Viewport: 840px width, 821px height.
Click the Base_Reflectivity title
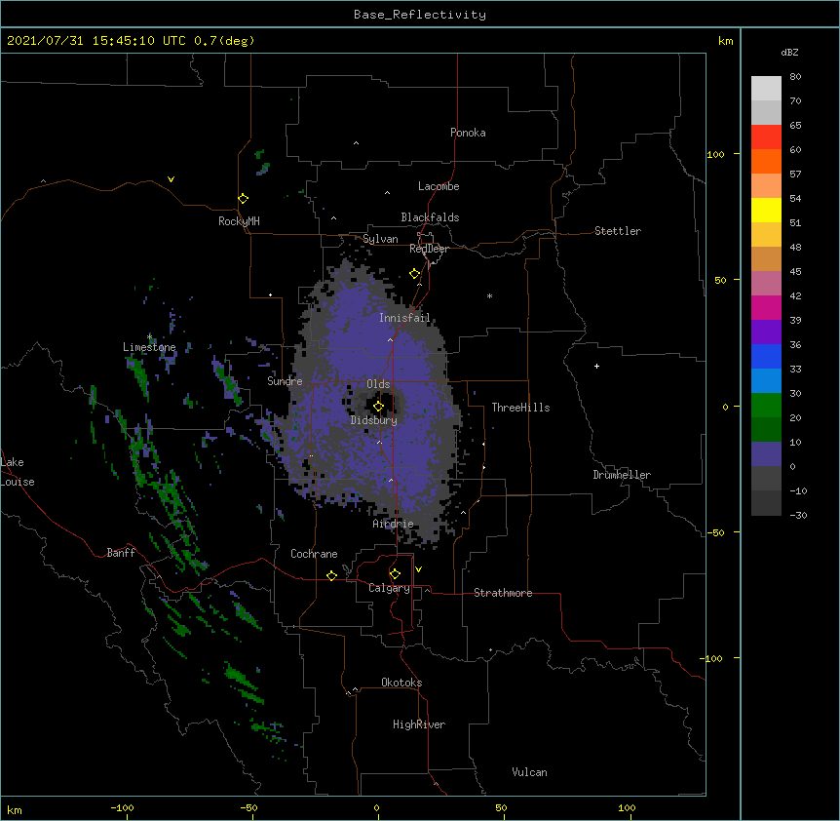pyautogui.click(x=420, y=15)
